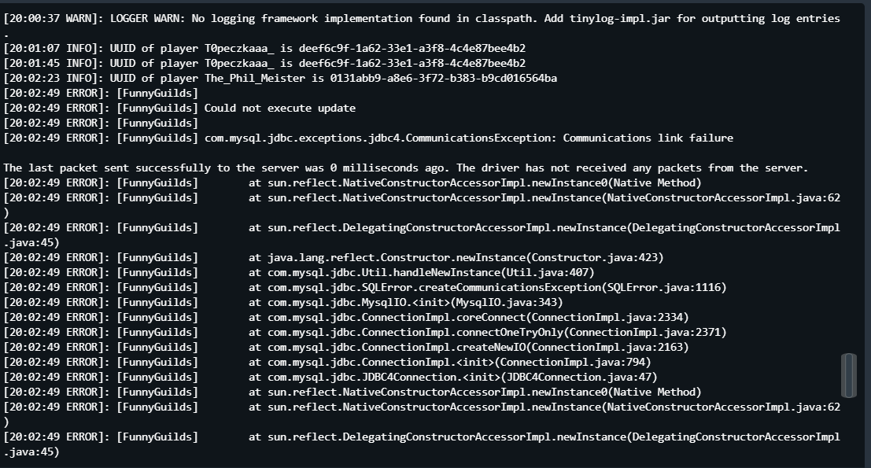Click the ConnectionImpl.coreConnect trace line
This screenshot has width=871, height=468.
click(x=468, y=317)
